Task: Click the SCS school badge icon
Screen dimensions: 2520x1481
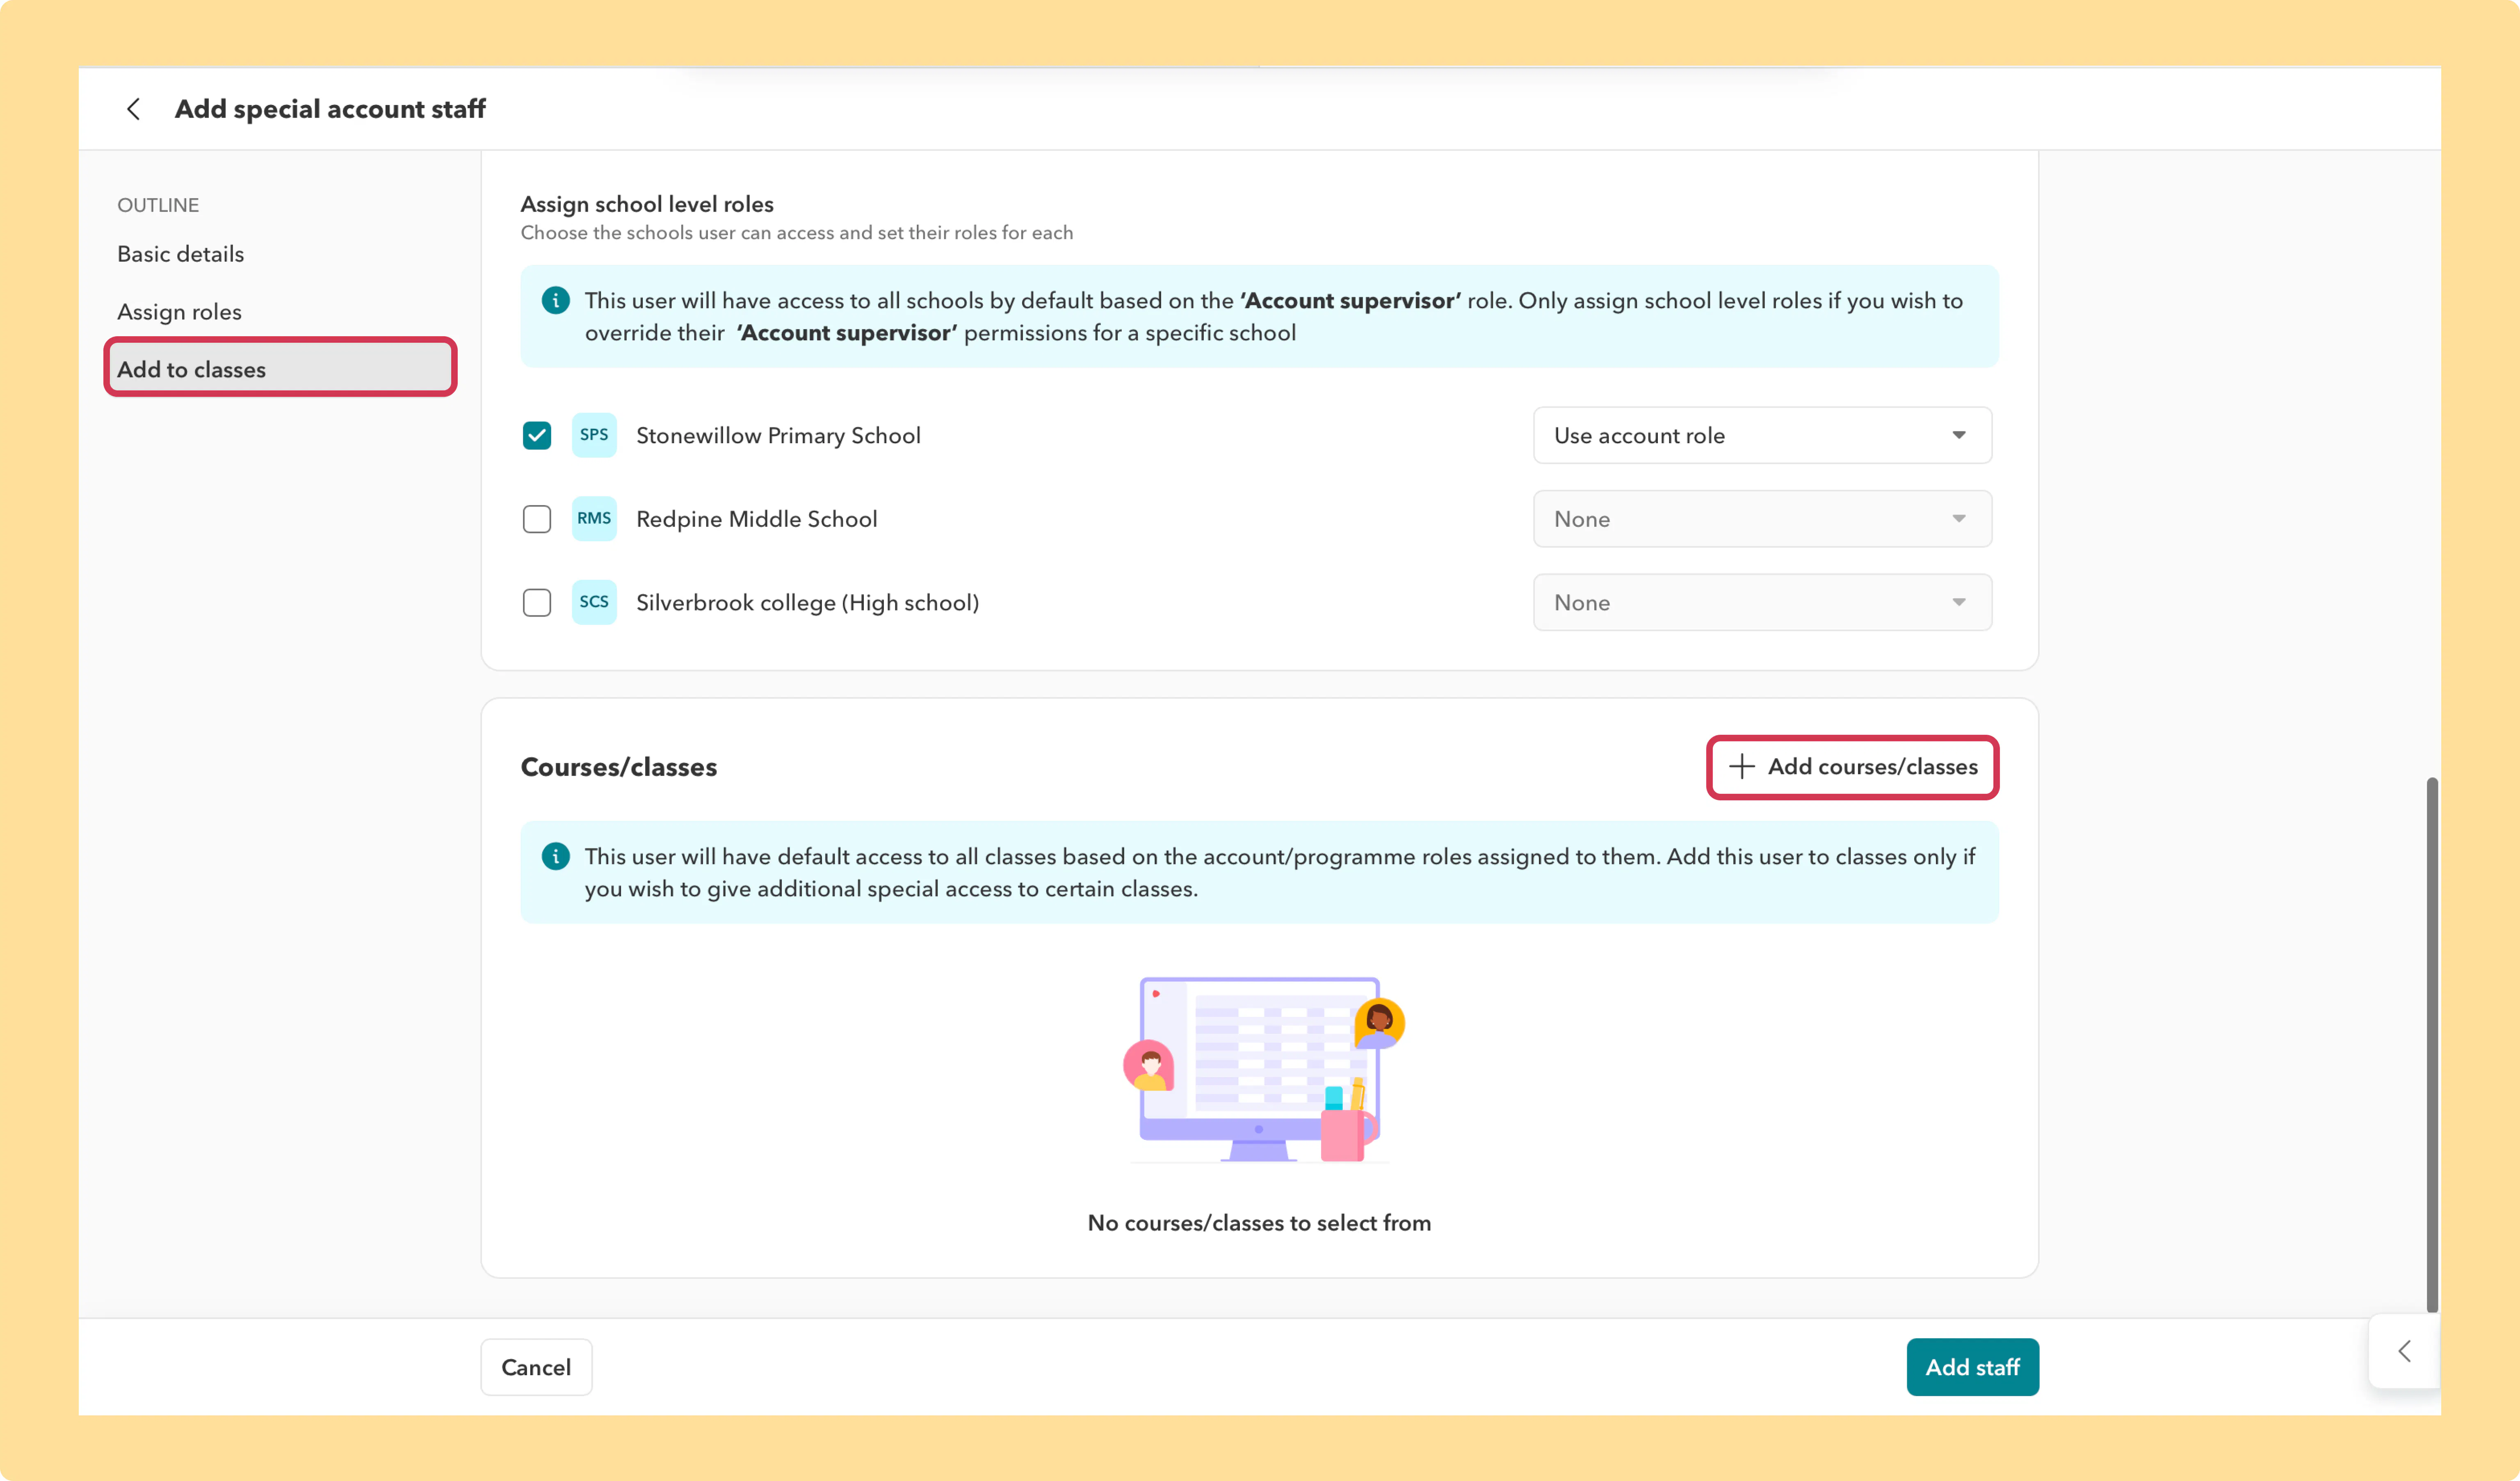Action: click(x=594, y=602)
